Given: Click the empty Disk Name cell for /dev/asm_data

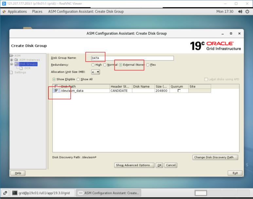Looking at the screenshot, I should tap(143, 91).
